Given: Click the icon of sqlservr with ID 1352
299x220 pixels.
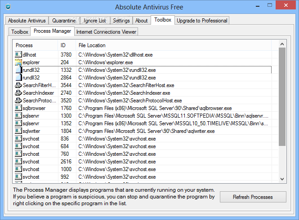Looking at the screenshot, I should [18, 123].
